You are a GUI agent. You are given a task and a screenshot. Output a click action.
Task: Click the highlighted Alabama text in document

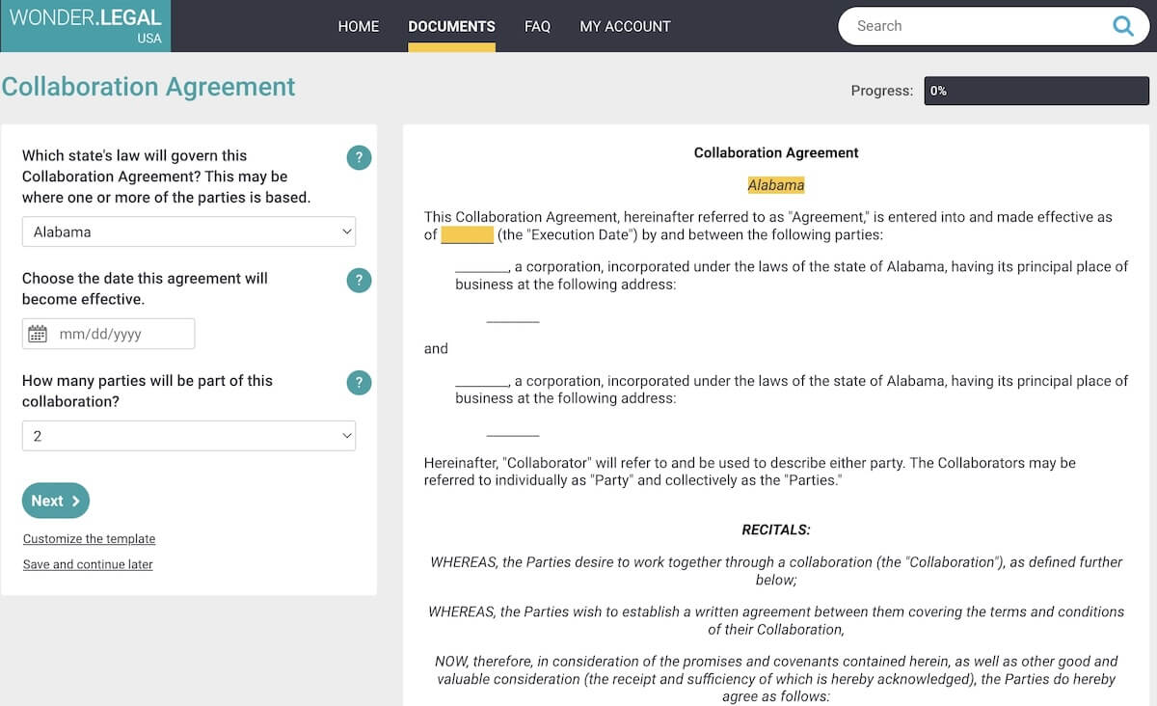pyautogui.click(x=775, y=185)
